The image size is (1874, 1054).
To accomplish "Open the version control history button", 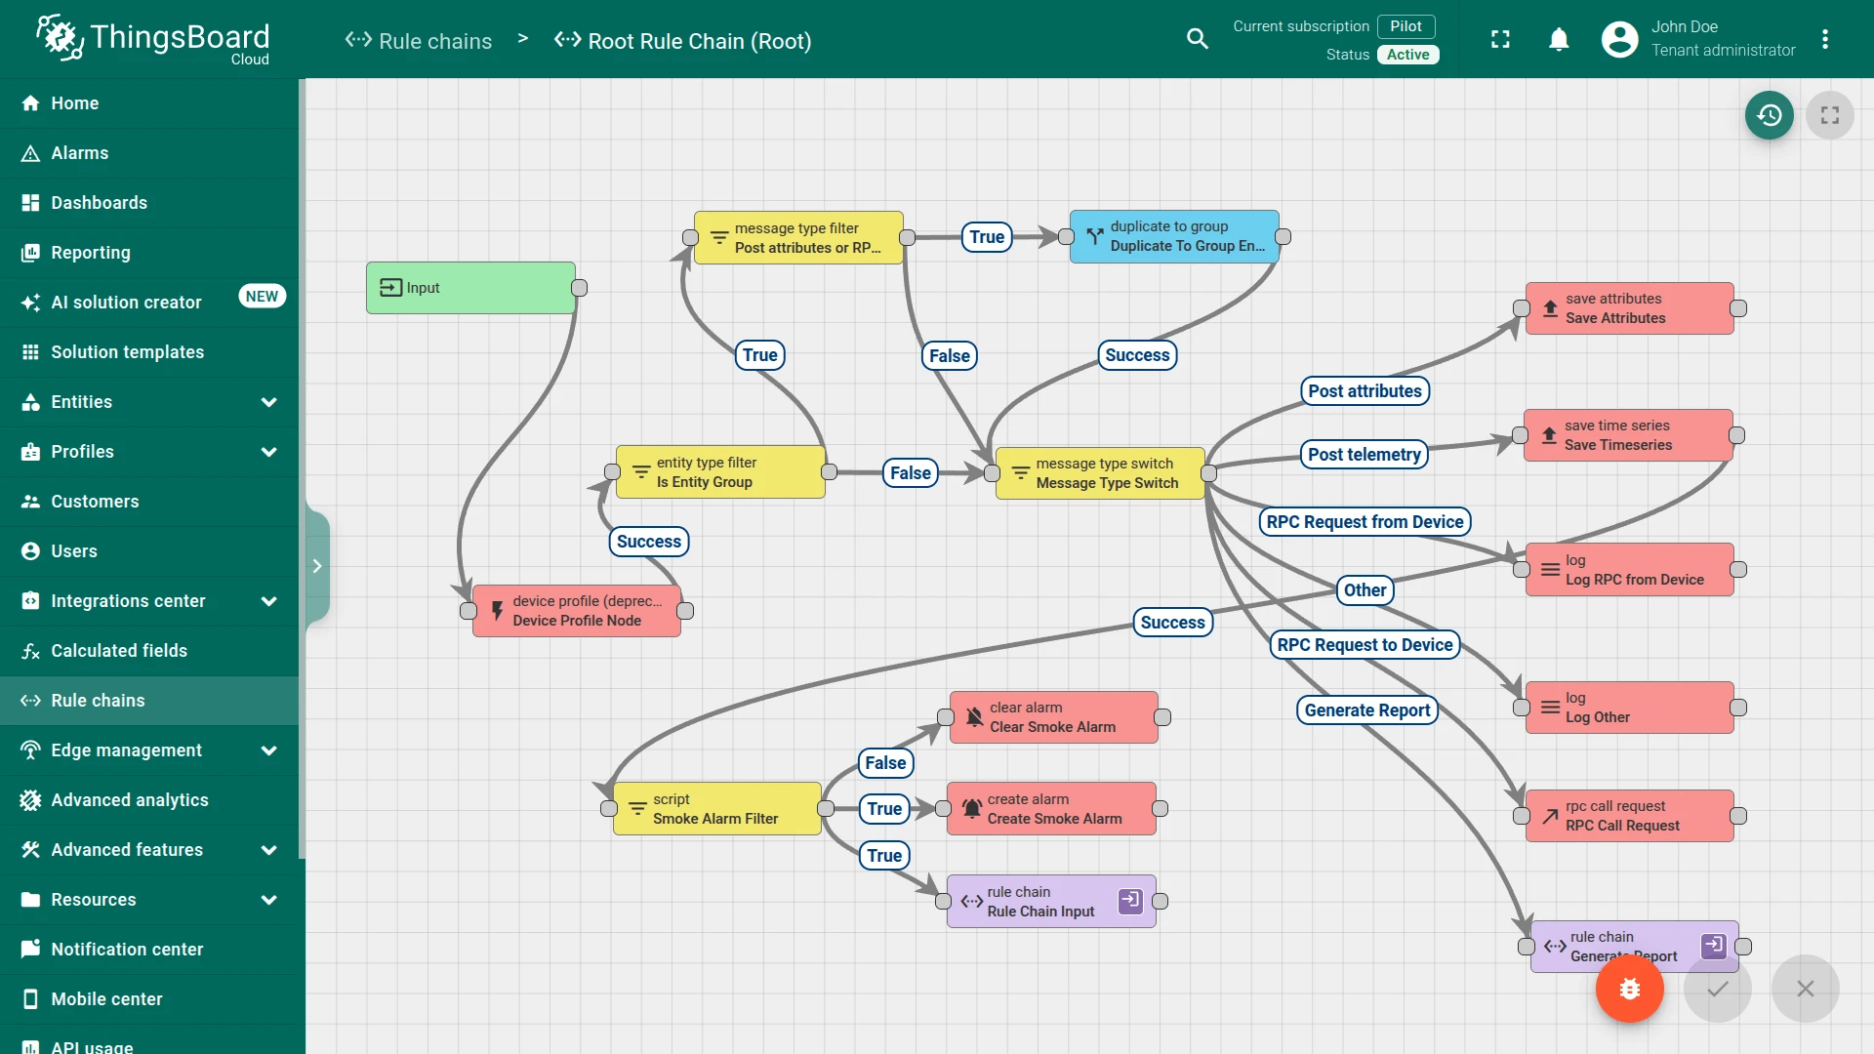I will coord(1769,115).
